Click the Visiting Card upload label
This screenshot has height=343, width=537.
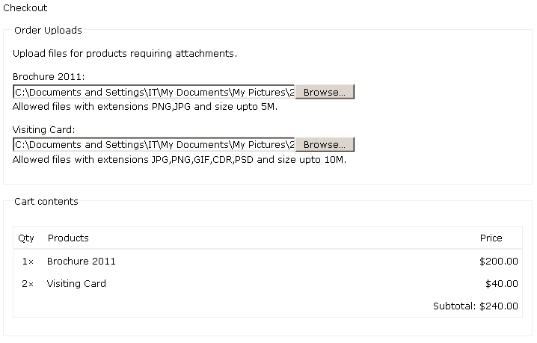click(x=43, y=129)
